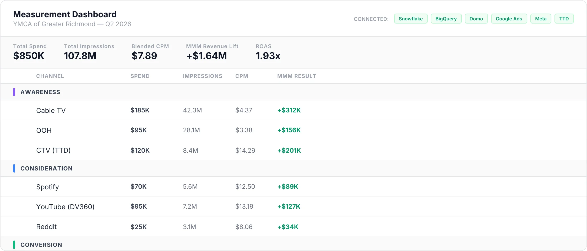
Task: Click the MMM Revenue Lift value
Action: [x=206, y=55]
